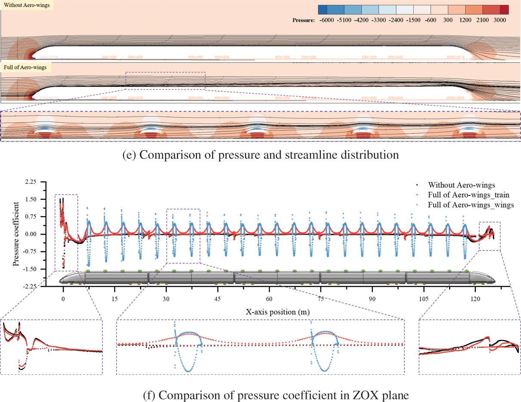Click the "Pressure:" colorbar label

[x=304, y=20]
